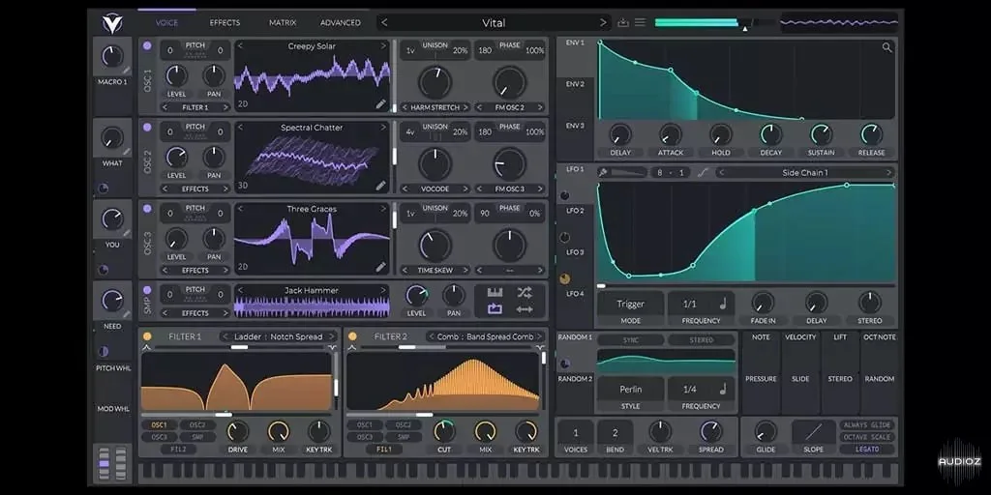Select the ENV 2 tab
The height and width of the screenshot is (495, 991).
575,84
